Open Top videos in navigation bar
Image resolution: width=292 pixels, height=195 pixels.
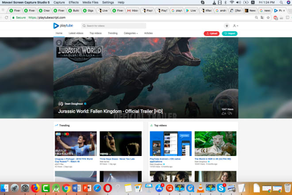point(96,33)
